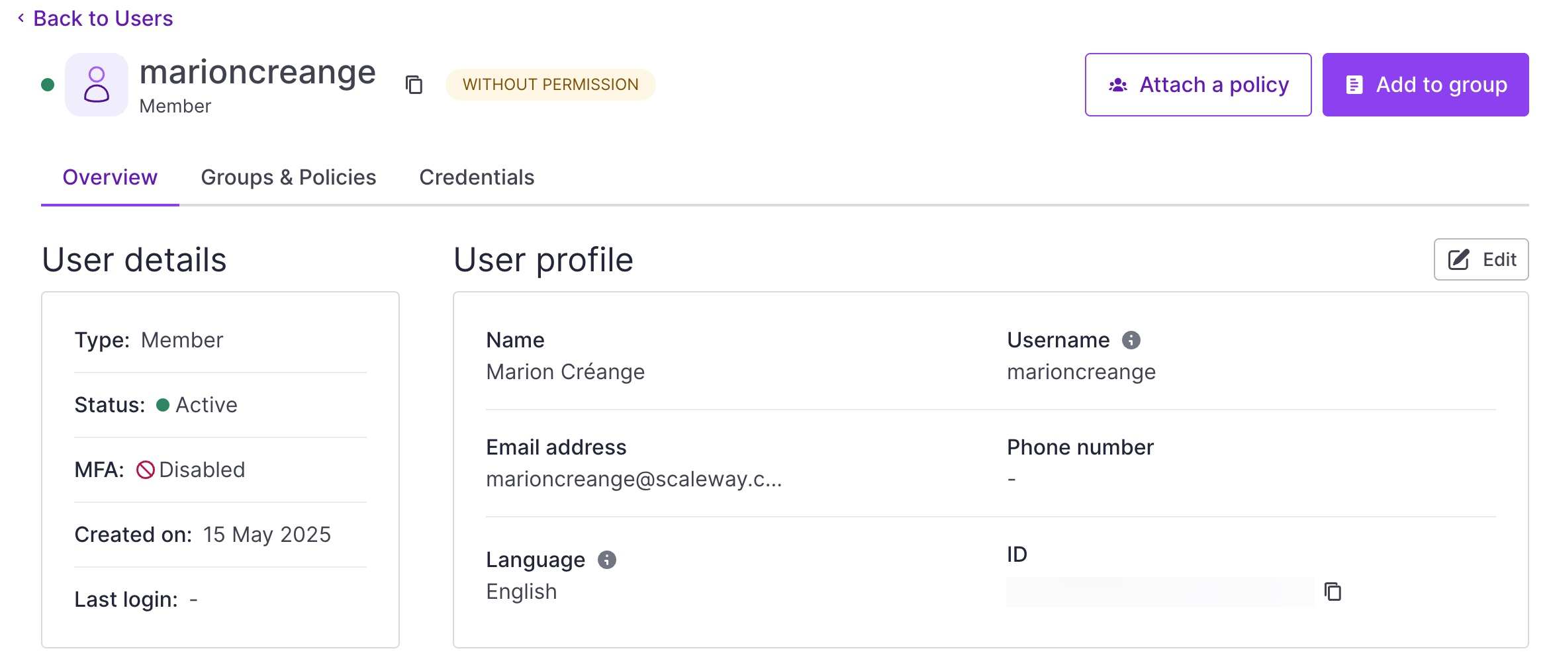Screen dimensions: 1549x663
Task: Click the WITHOUT PERMISSION badge
Action: (x=550, y=85)
